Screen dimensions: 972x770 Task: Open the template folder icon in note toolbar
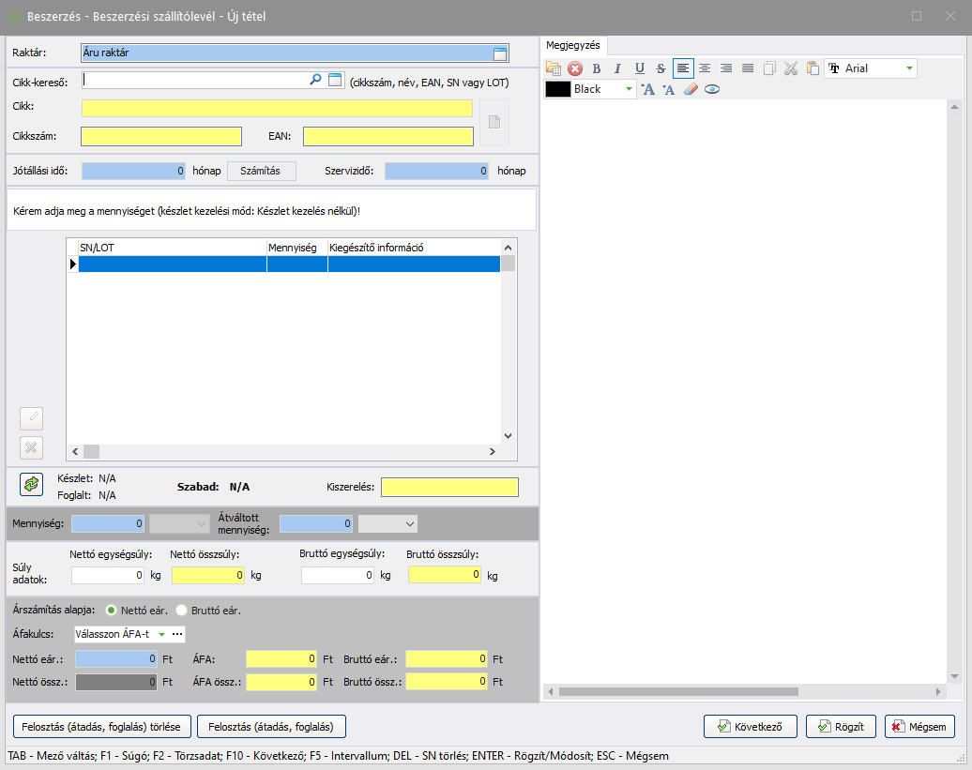[553, 68]
